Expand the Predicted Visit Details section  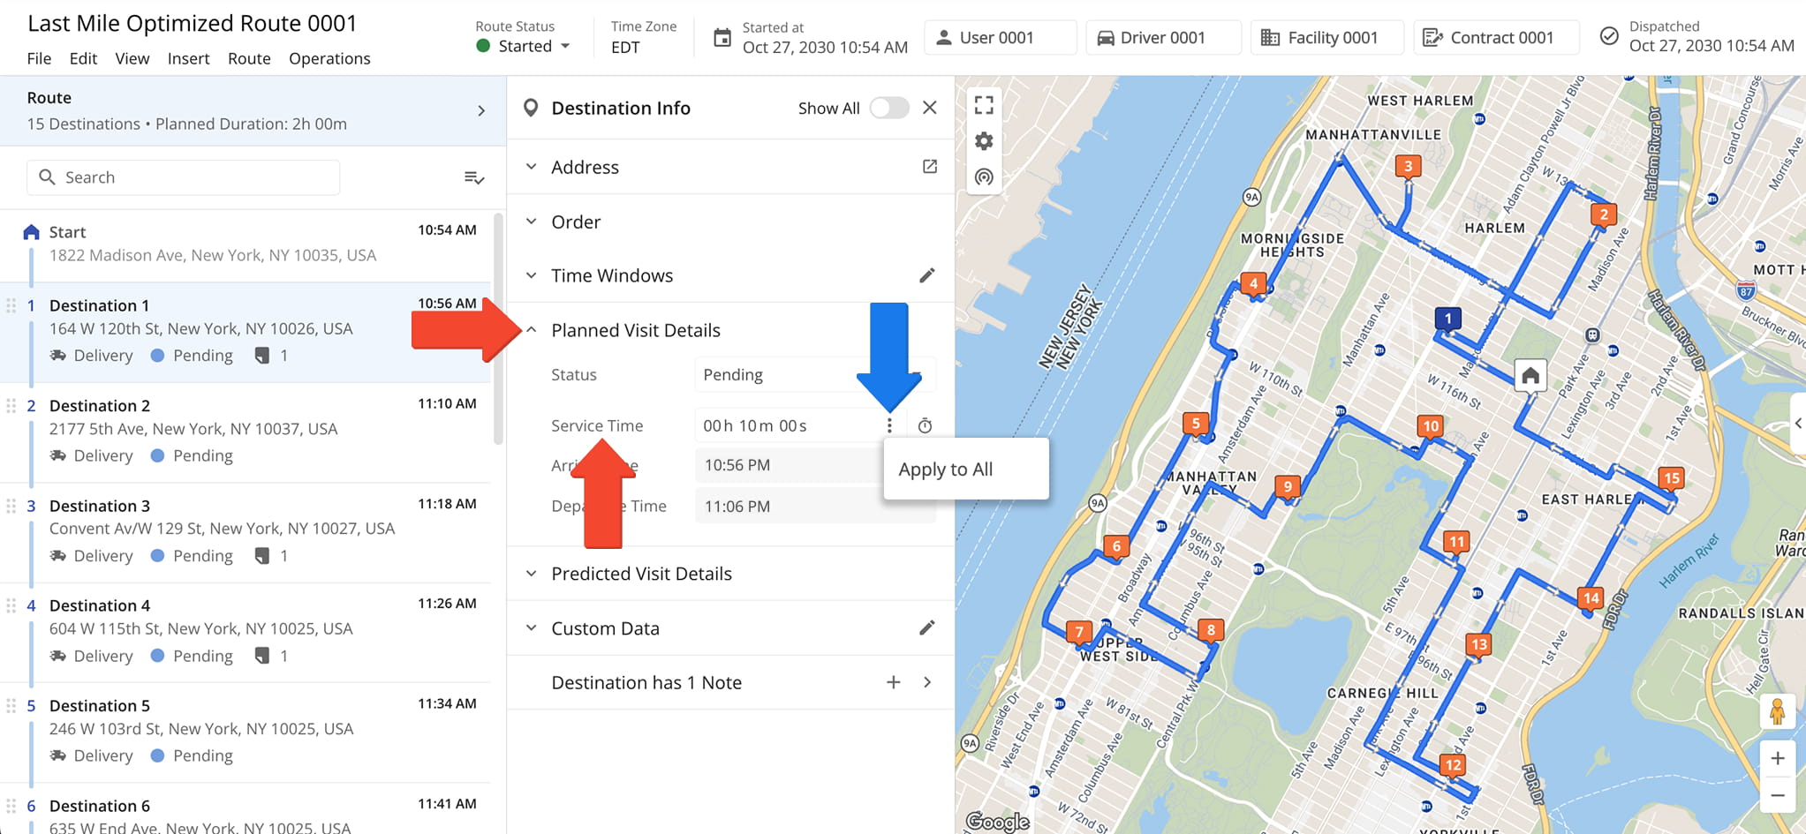[640, 574]
